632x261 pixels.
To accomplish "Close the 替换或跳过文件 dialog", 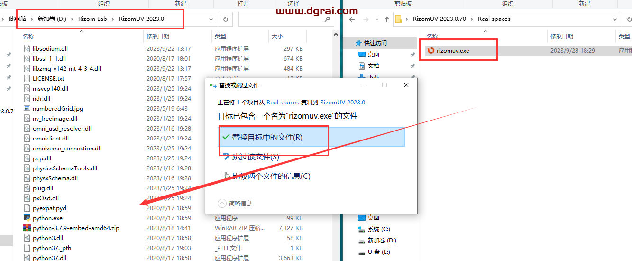I will 406,85.
